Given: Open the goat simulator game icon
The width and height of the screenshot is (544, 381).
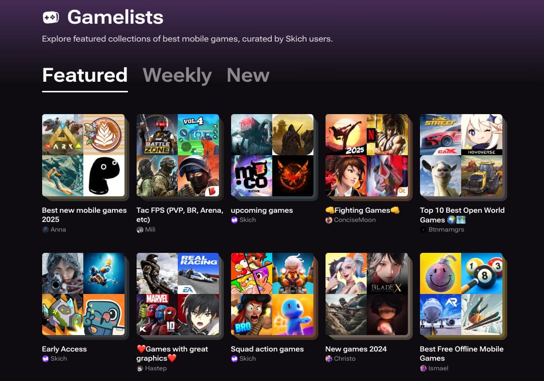Looking at the screenshot, I should coord(440,176).
